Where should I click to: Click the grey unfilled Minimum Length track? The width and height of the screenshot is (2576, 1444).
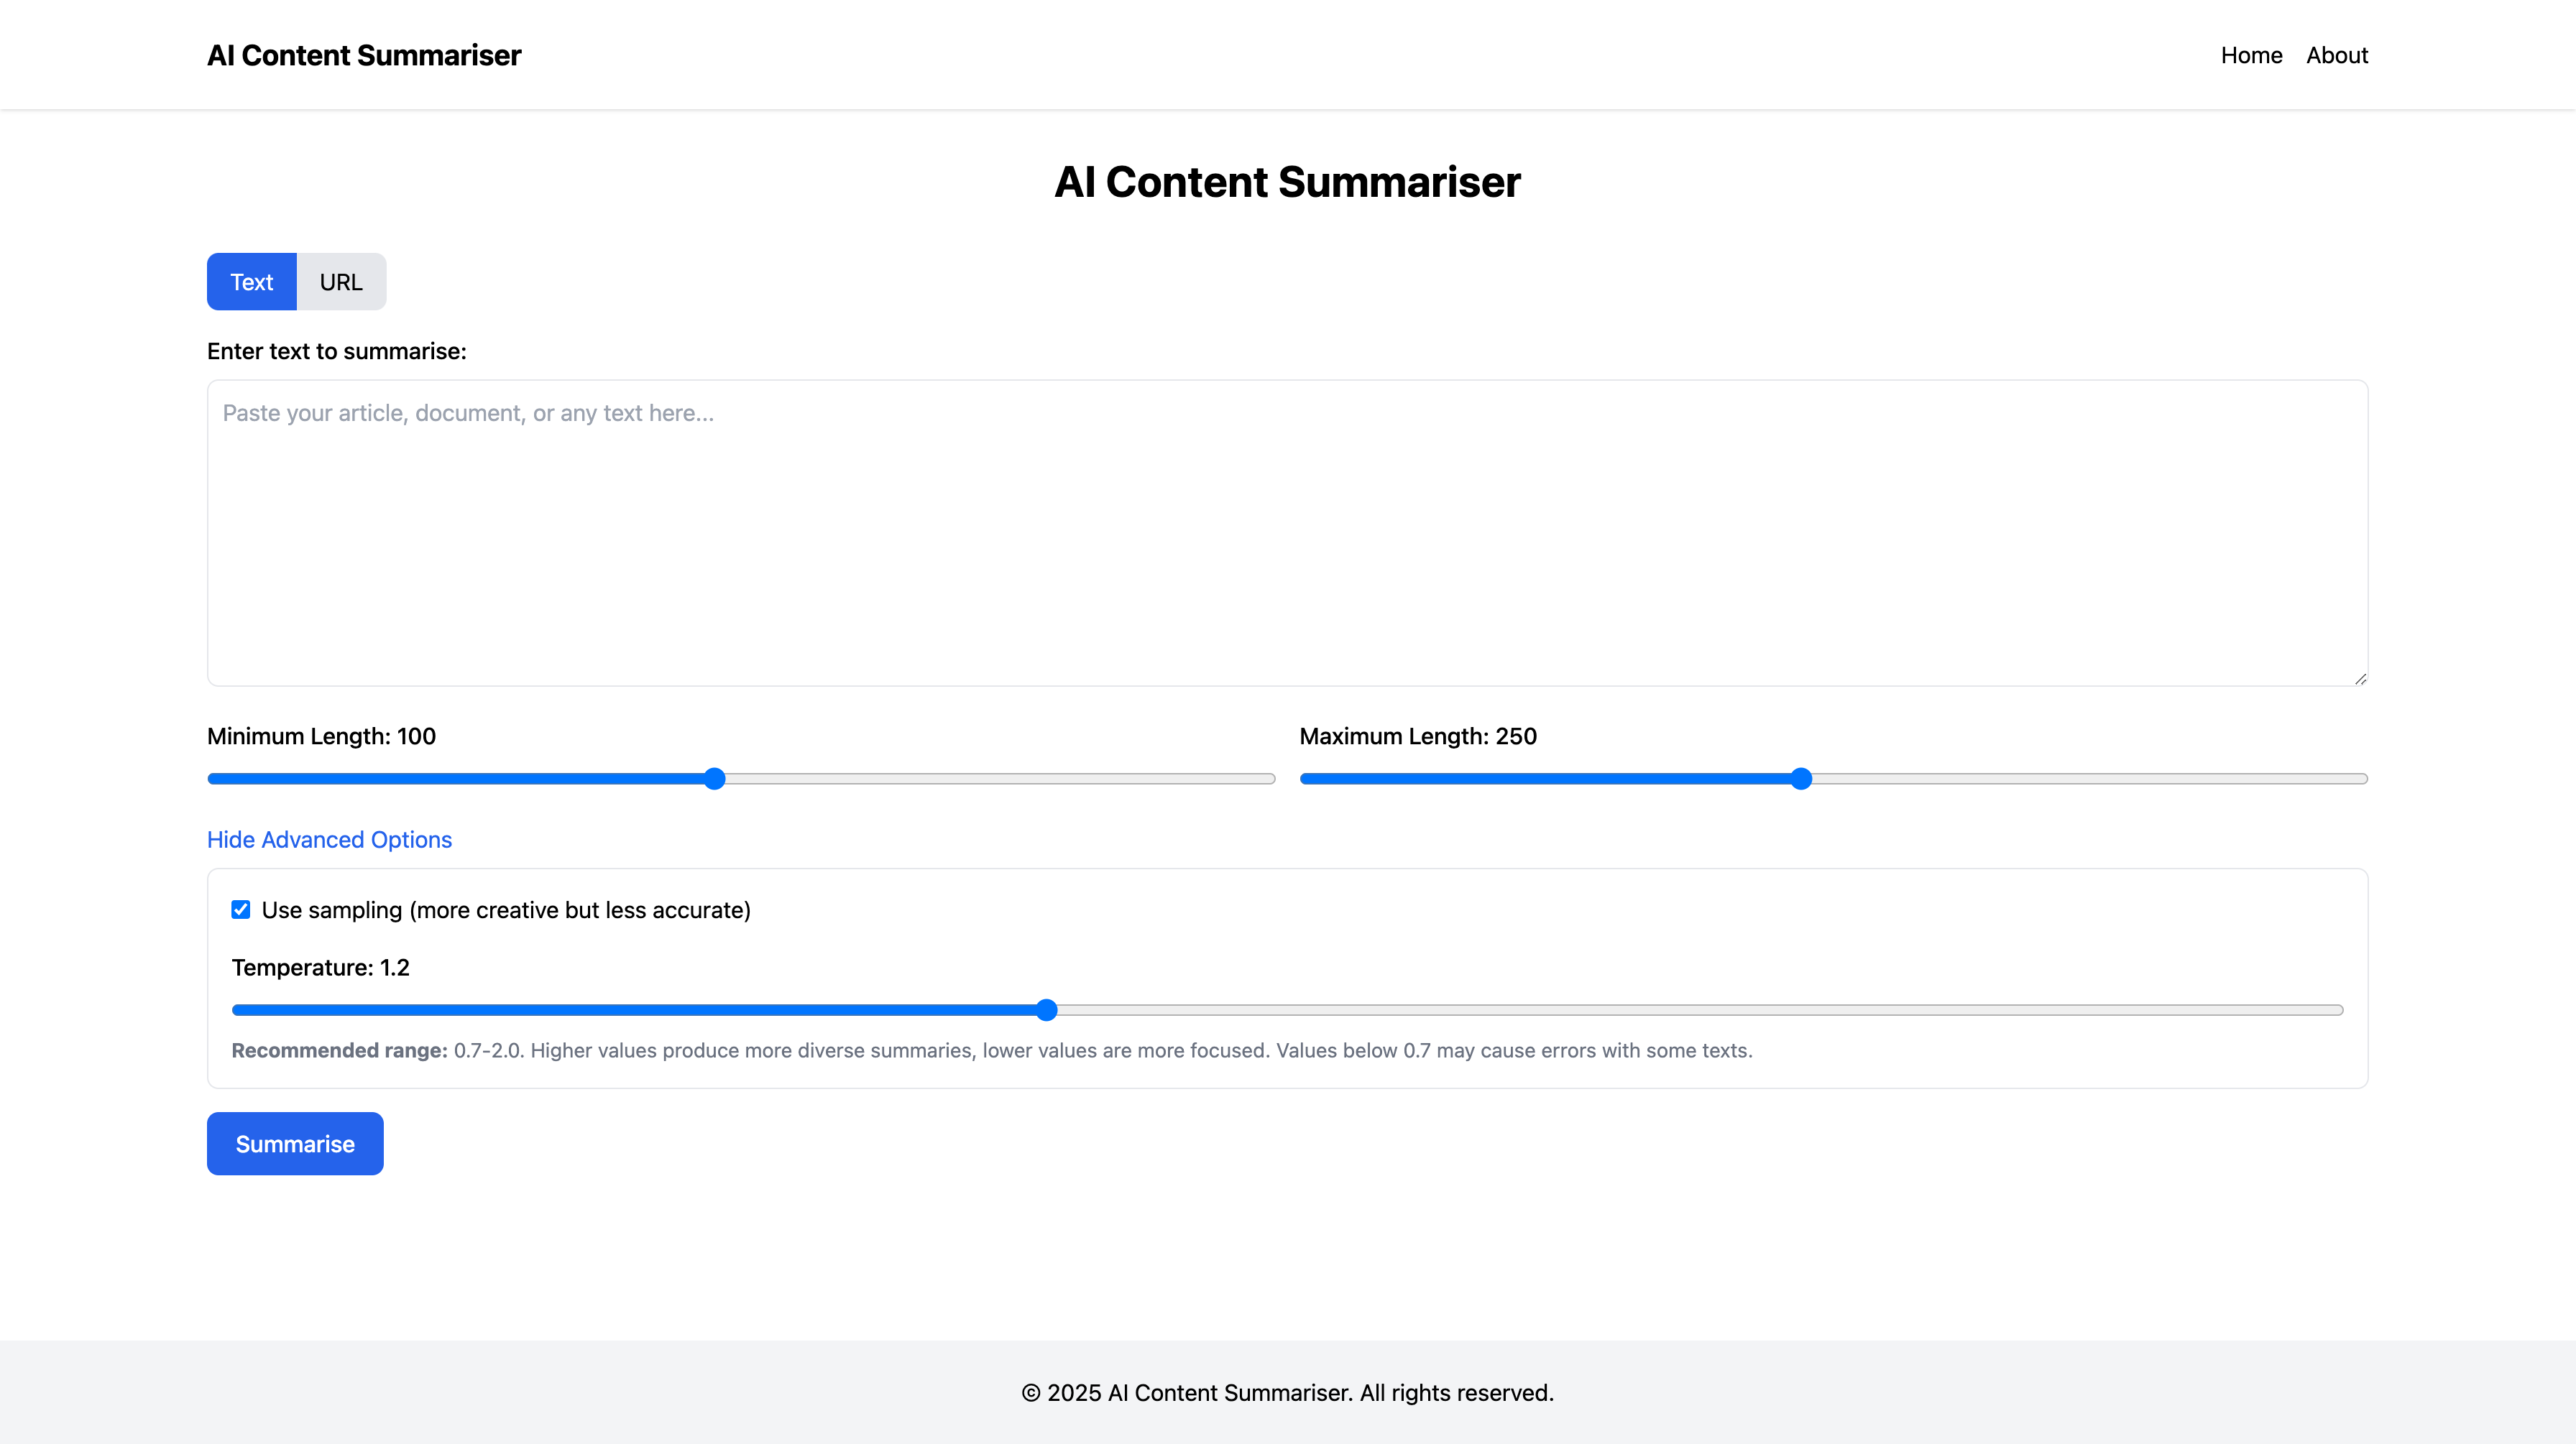click(1000, 779)
